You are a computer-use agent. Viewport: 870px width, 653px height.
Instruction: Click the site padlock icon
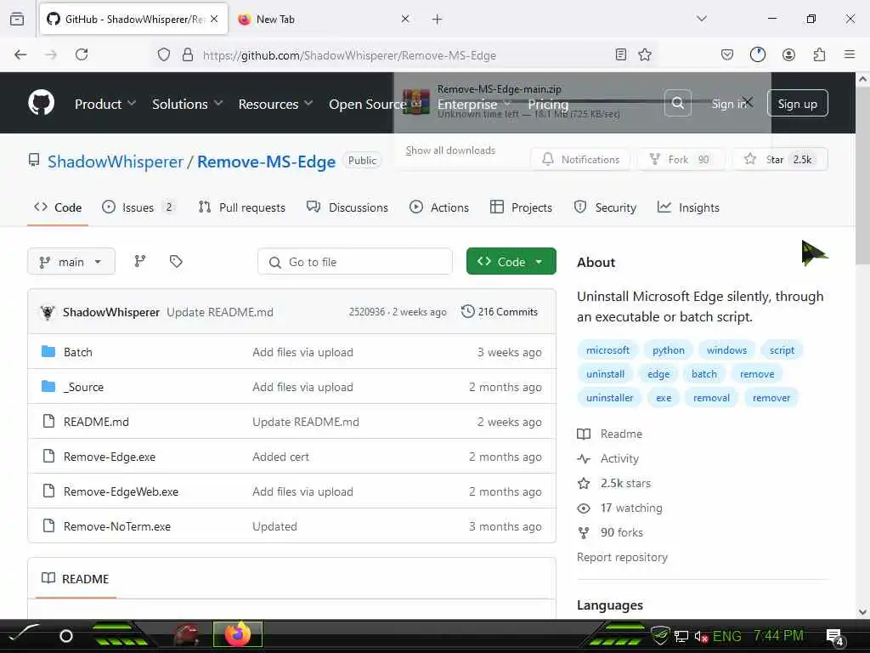pyautogui.click(x=188, y=54)
